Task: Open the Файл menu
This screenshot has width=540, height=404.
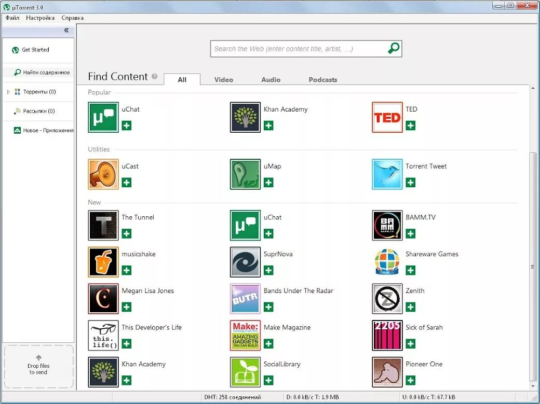Action: [12, 18]
